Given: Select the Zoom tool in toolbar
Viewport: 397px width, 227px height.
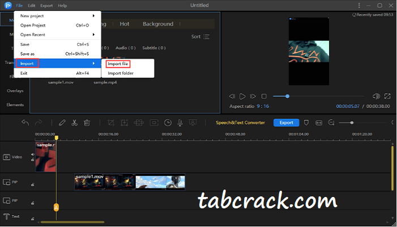Looking at the screenshot, I should [x=125, y=123].
